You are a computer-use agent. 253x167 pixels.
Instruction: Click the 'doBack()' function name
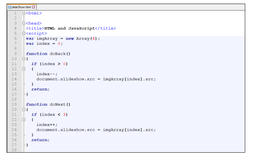click(60, 54)
